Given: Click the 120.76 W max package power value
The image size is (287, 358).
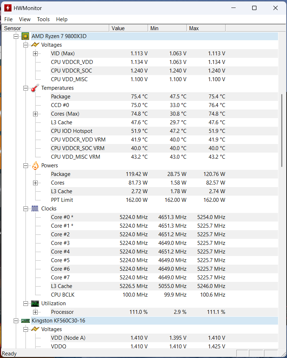Looking at the screenshot, I should point(214,174).
